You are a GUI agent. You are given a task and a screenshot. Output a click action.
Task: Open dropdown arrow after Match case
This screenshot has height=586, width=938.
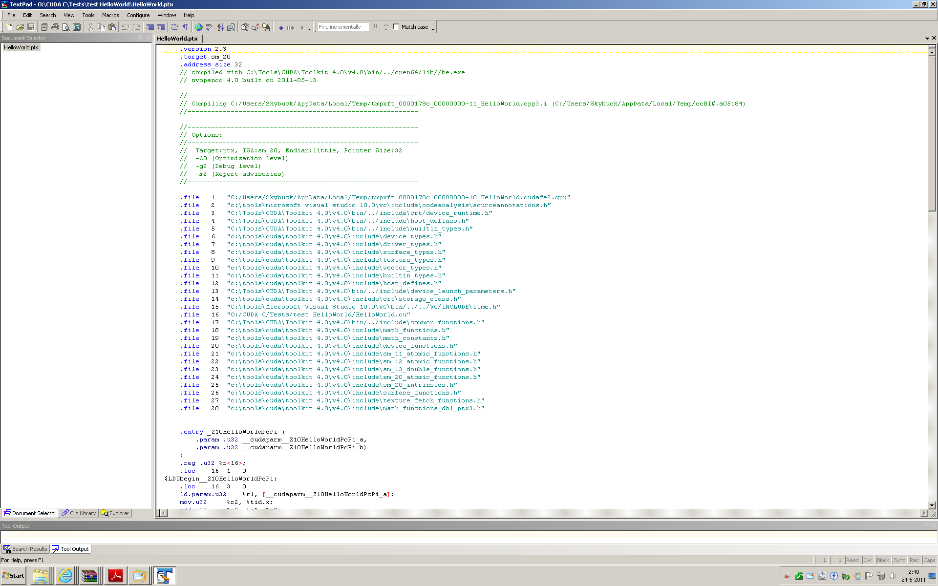coord(433,29)
